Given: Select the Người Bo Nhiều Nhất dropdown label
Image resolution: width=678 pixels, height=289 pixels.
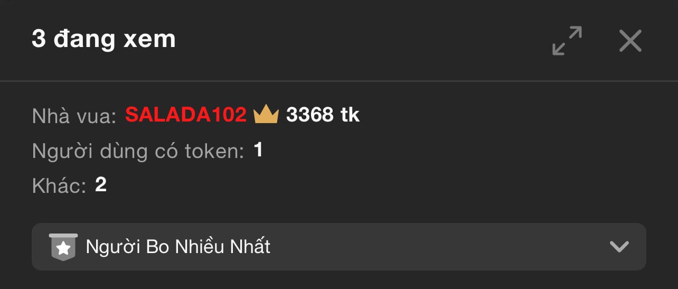Looking at the screenshot, I should [x=178, y=247].
